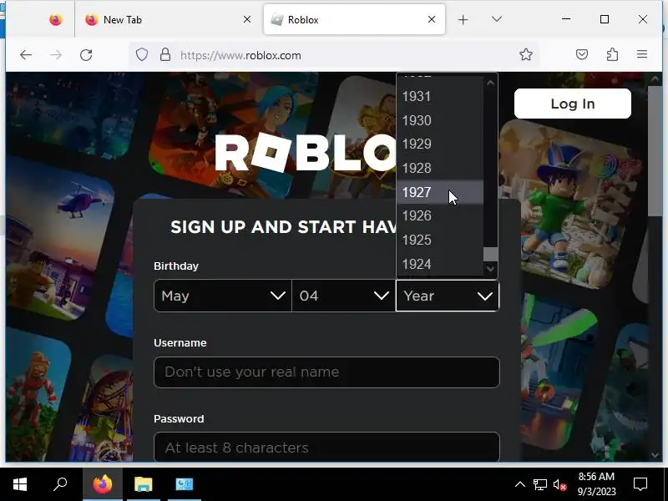This screenshot has height=501, width=668.
Task: Open the birthday month dropdown showing May
Action: (223, 296)
